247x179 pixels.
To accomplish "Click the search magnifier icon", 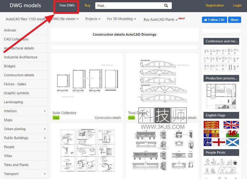I will tap(166, 6).
